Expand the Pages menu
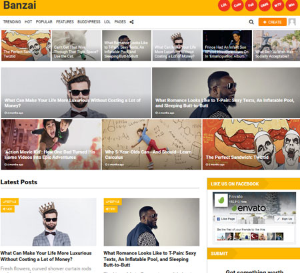 click(x=120, y=22)
